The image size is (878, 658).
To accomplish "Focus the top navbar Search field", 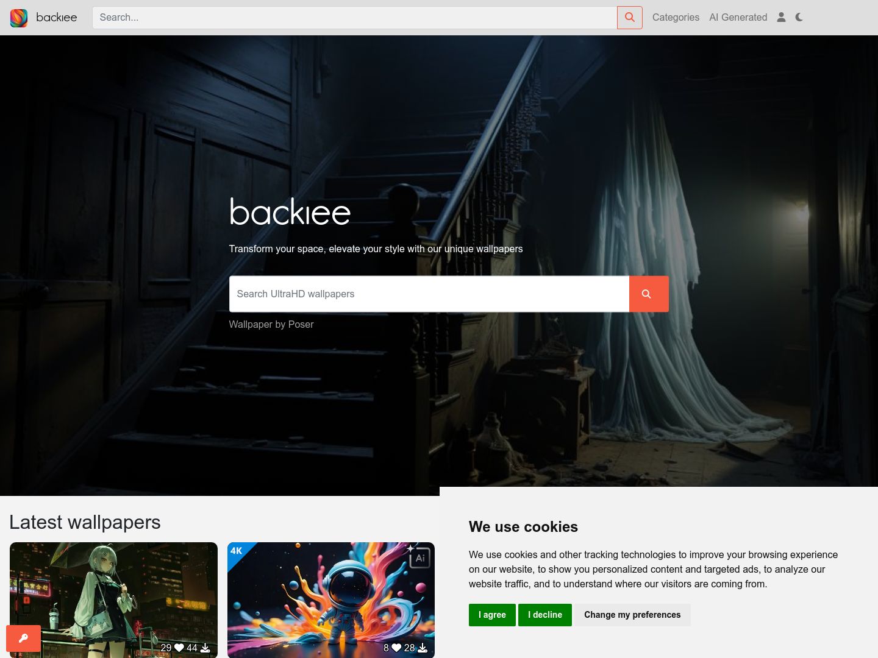I will click(x=354, y=18).
